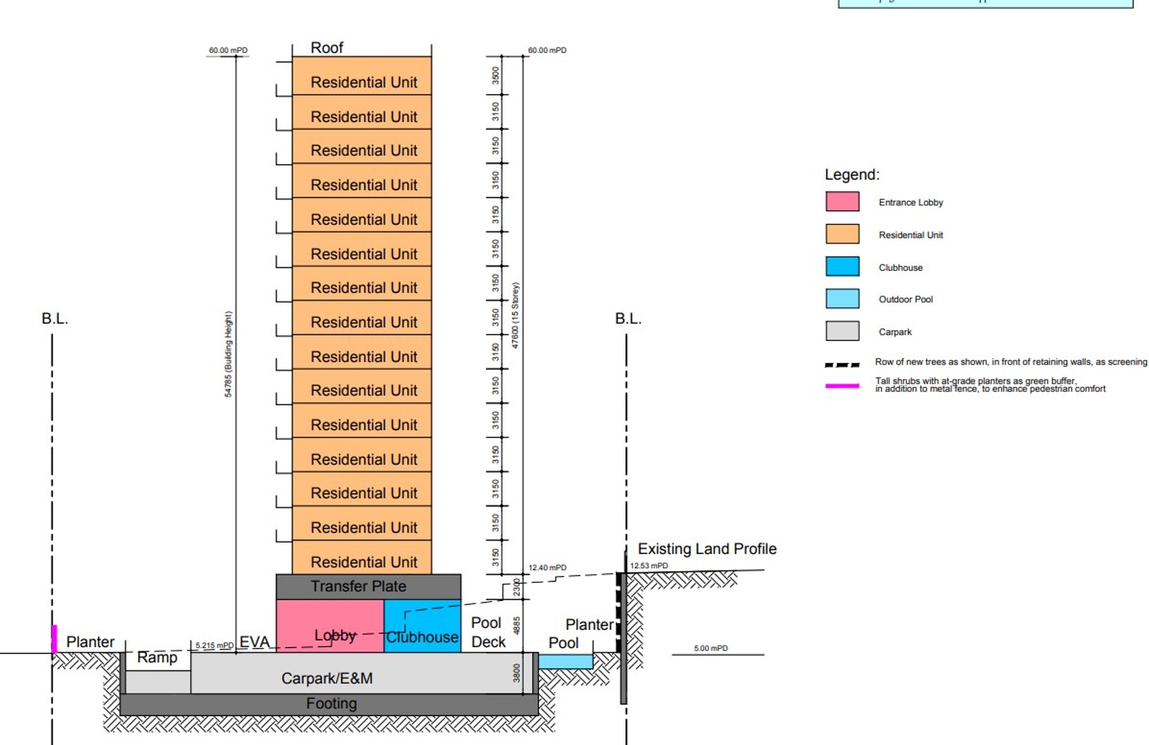Click the 'Planter' label above 'Pool'
This screenshot has width=1149, height=745.
(589, 625)
